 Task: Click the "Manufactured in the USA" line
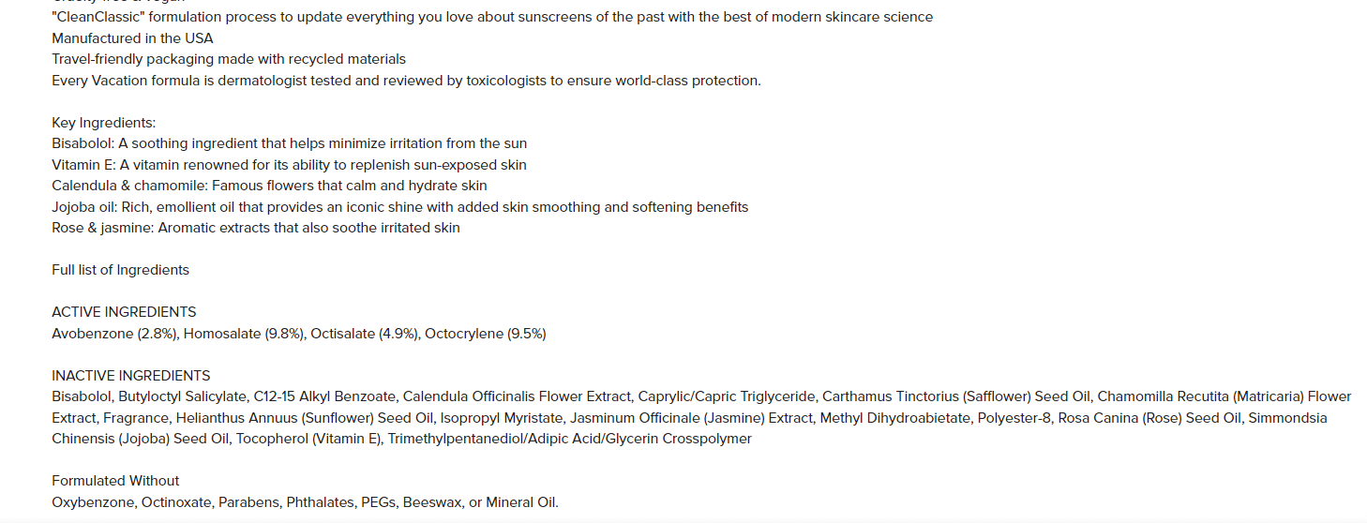click(132, 38)
